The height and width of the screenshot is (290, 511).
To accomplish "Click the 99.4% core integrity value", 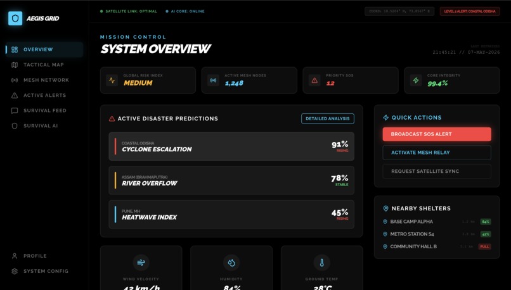I will tap(437, 84).
